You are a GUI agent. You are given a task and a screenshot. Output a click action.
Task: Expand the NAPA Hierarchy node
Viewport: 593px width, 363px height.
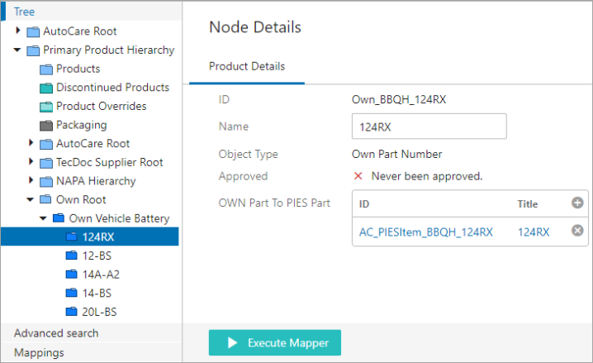[x=31, y=180]
